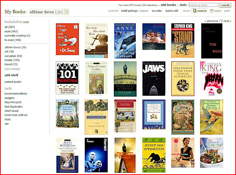Go to the previous page link
The image size is (236, 175).
[211, 21]
